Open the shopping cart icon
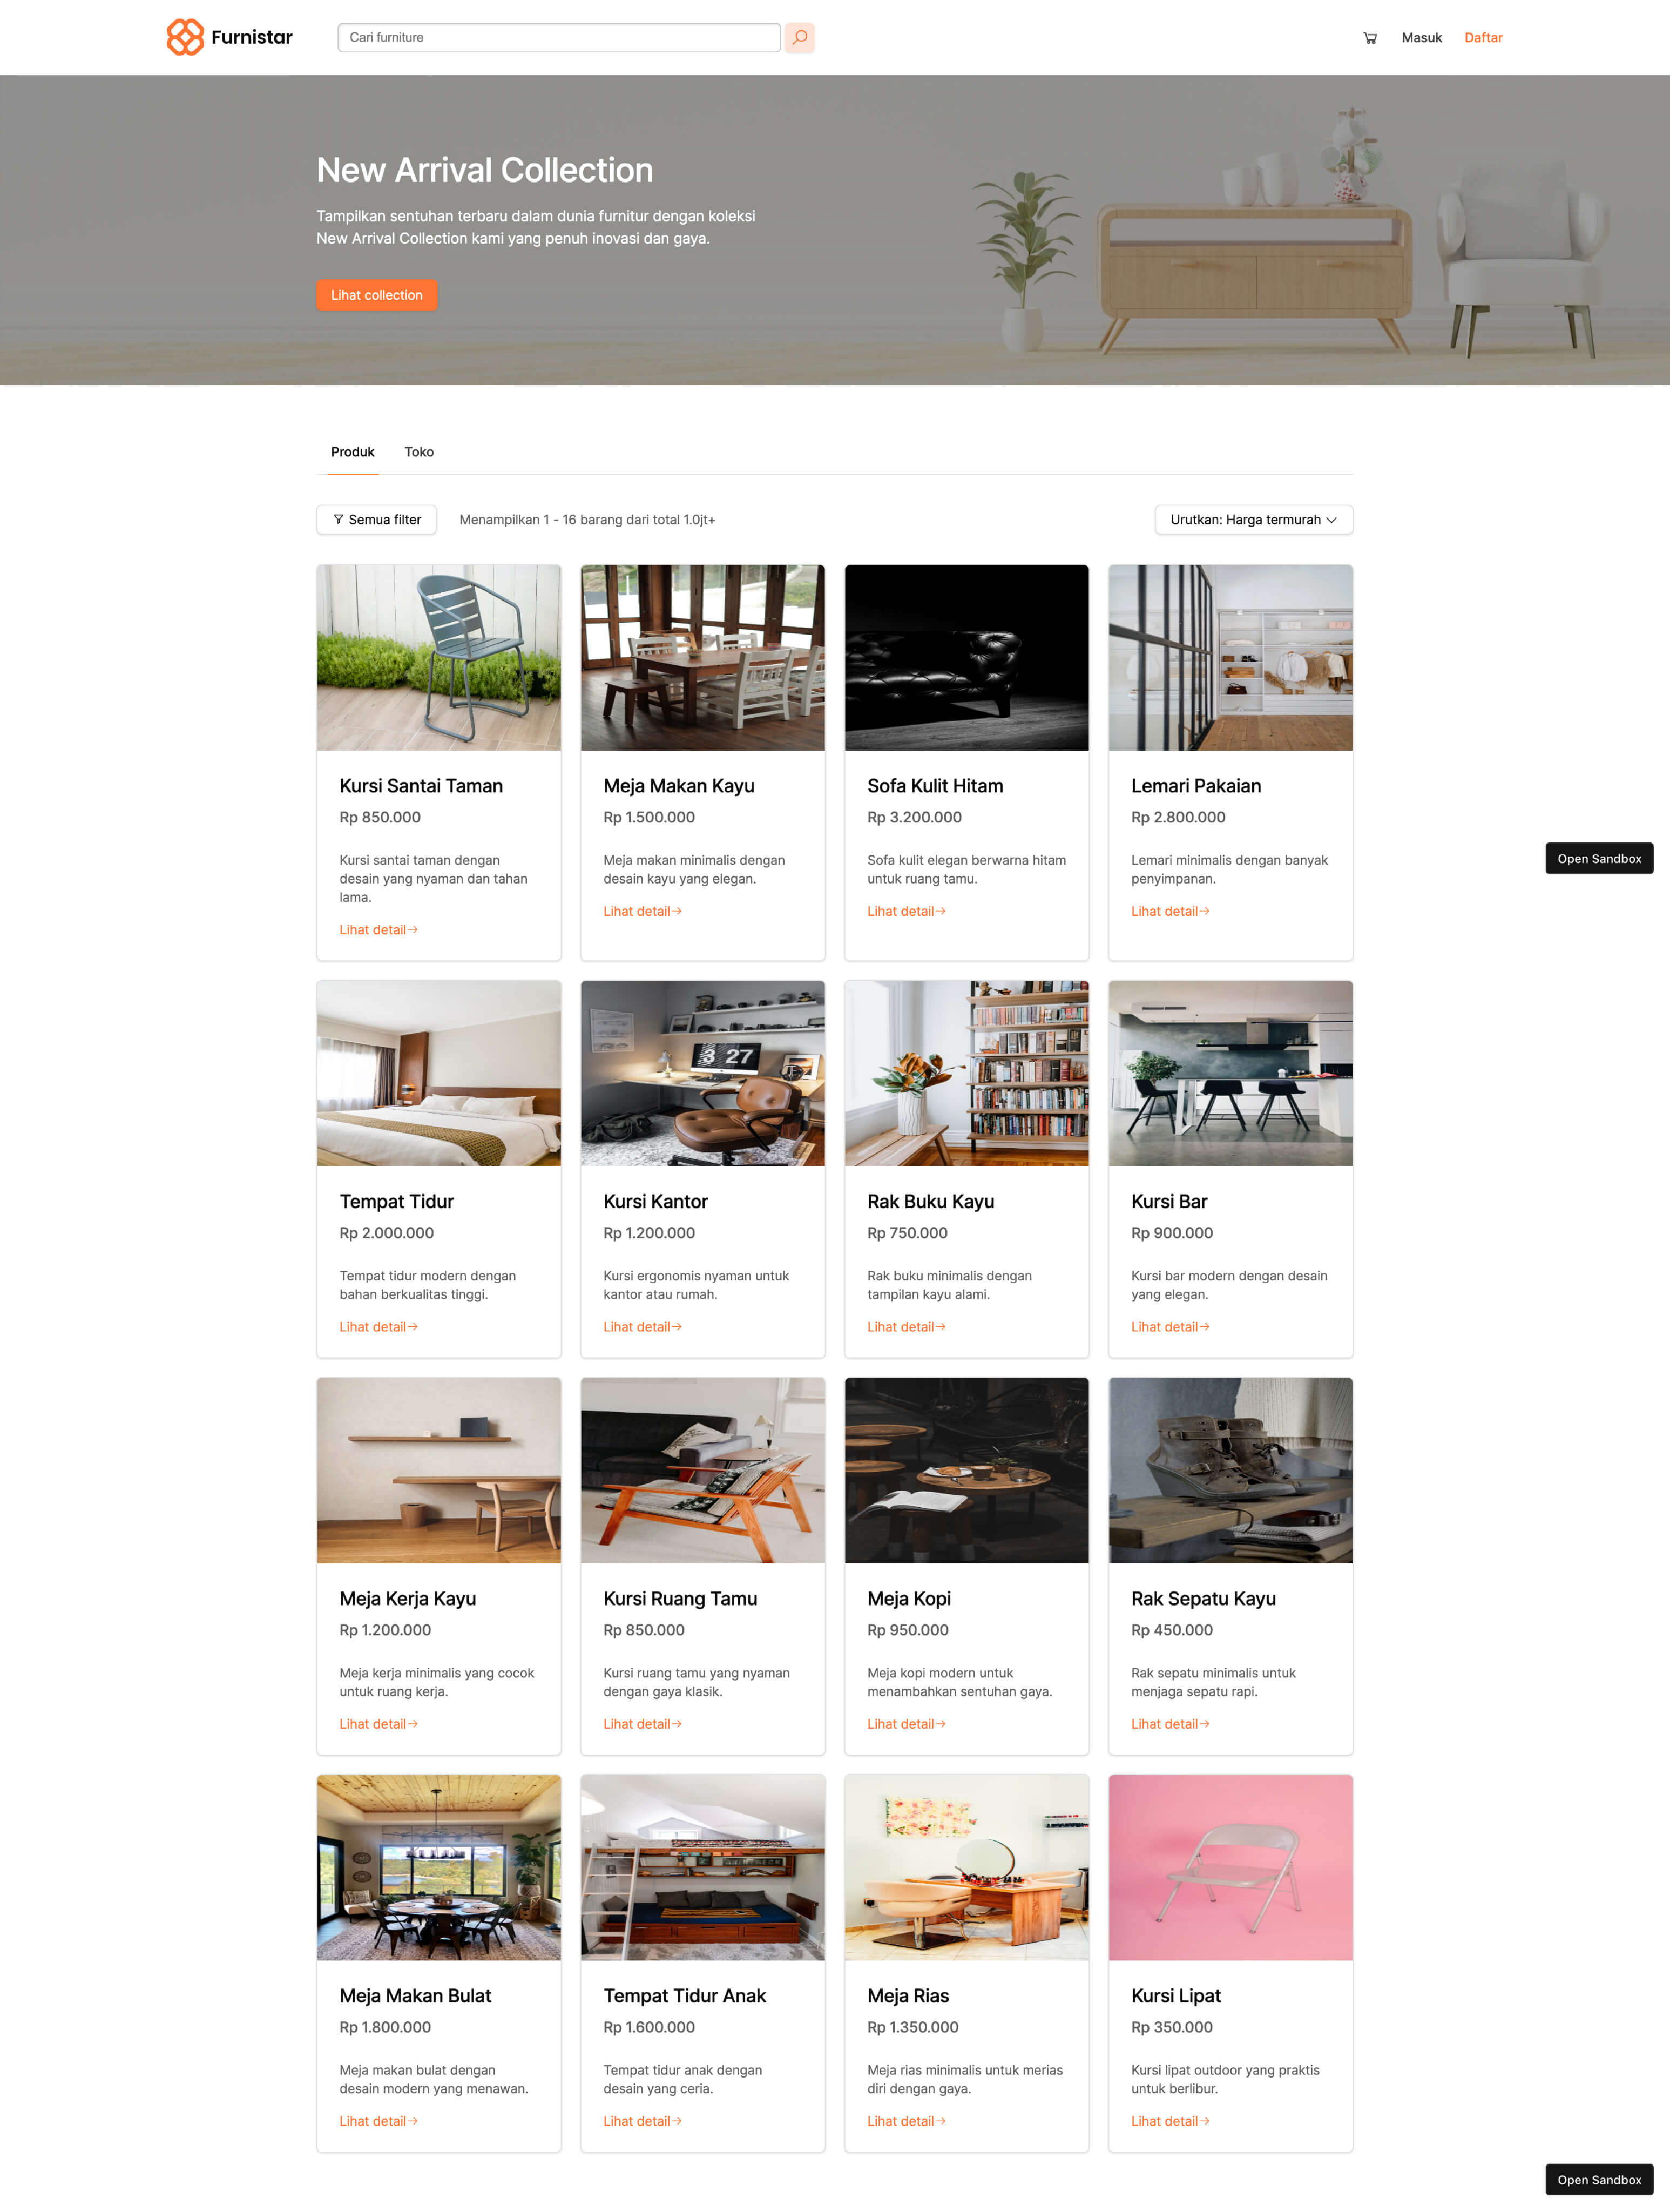The width and height of the screenshot is (1670, 2212). [1370, 38]
